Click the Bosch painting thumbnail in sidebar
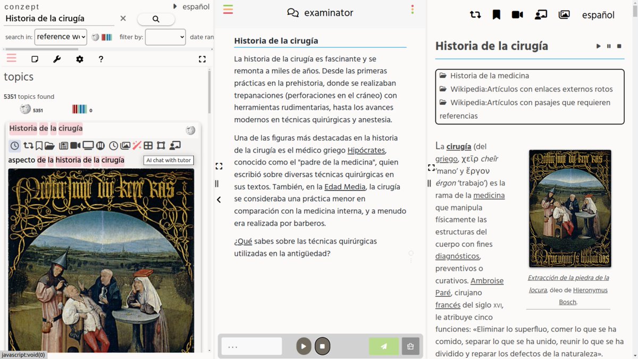 (x=101, y=261)
